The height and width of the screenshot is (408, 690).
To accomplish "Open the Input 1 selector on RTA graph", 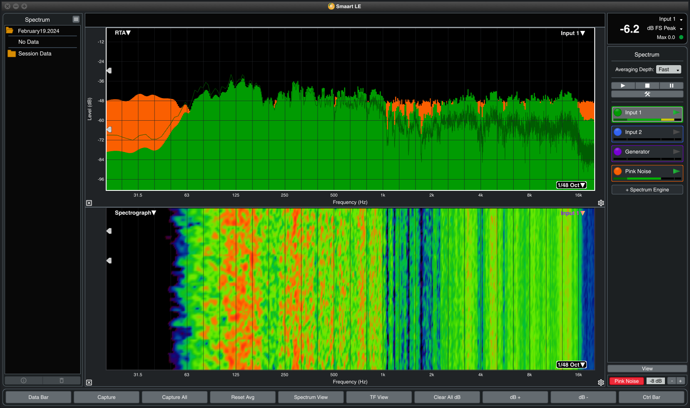I will [573, 33].
